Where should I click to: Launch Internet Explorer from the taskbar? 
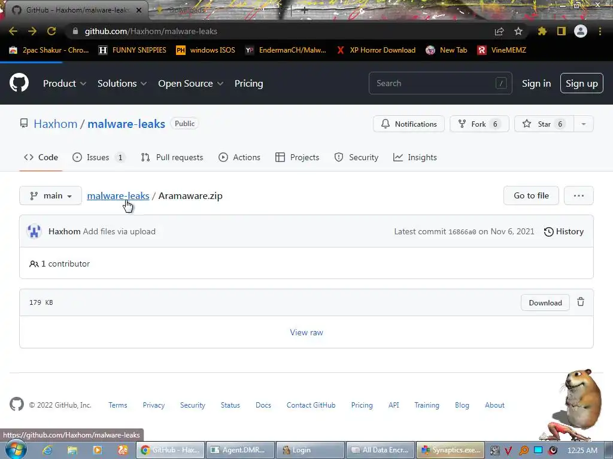(47, 450)
